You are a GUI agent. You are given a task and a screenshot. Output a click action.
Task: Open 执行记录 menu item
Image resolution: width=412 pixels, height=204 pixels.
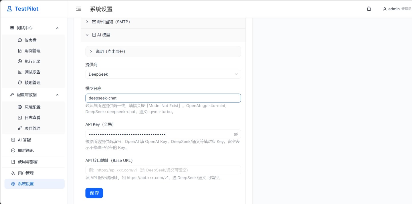[33, 61]
